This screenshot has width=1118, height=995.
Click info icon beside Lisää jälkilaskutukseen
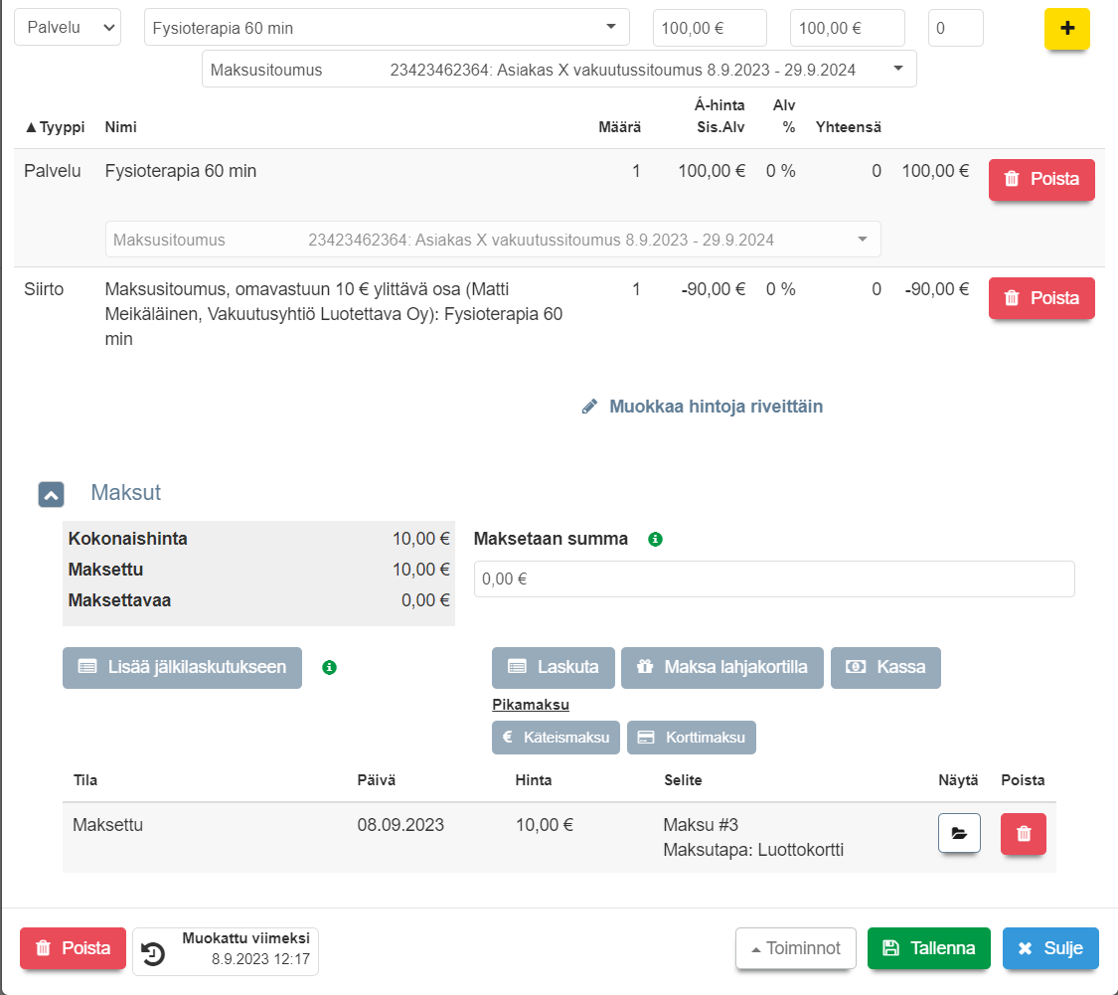pyautogui.click(x=330, y=668)
